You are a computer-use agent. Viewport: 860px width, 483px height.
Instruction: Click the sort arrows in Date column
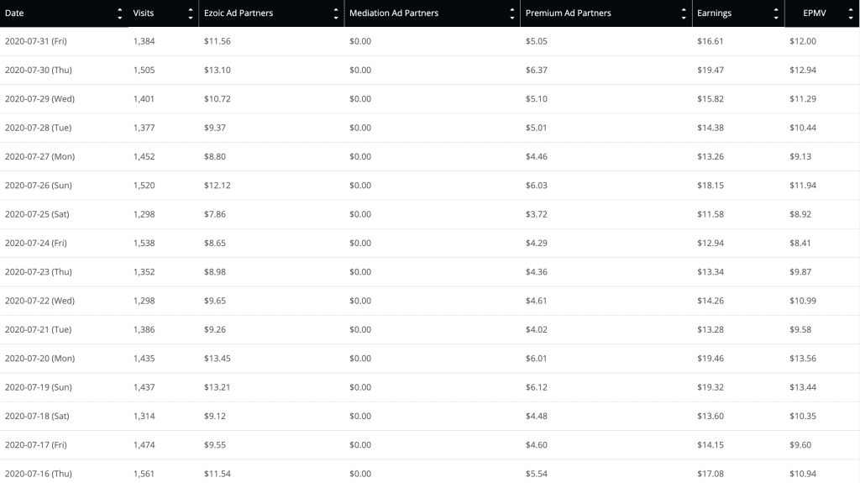[119, 13]
